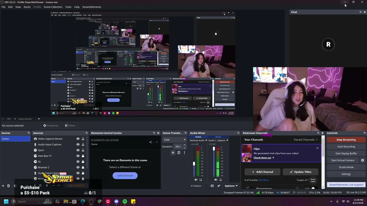
Task: Expand Desktop Audio device dropdown
Action: [206, 140]
